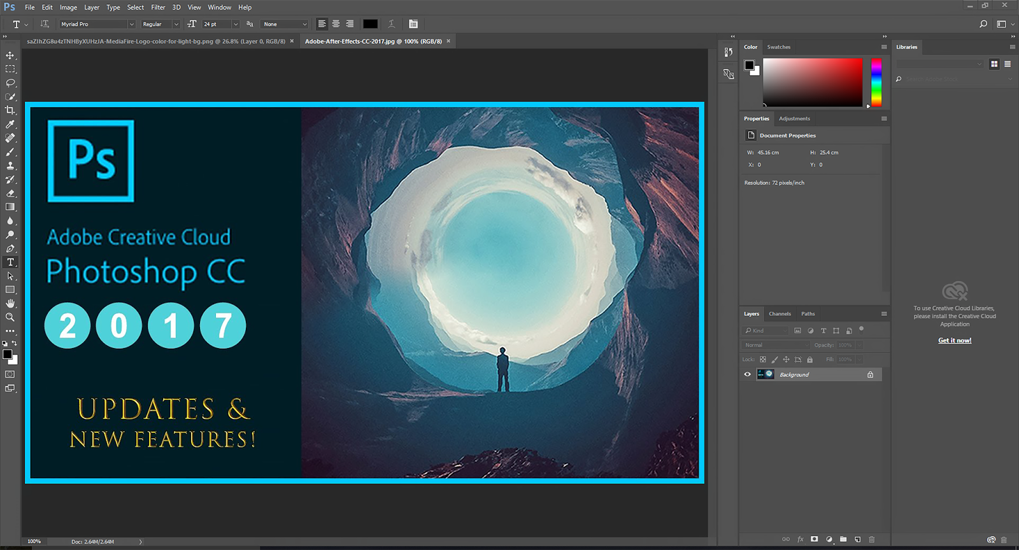Select the Gradient tool
1019x550 pixels.
point(10,207)
